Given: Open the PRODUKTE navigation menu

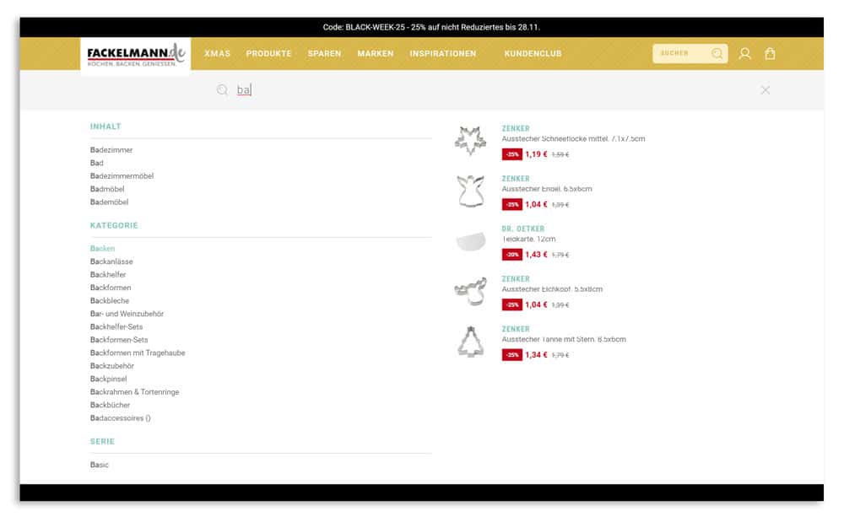Looking at the screenshot, I should pyautogui.click(x=268, y=54).
